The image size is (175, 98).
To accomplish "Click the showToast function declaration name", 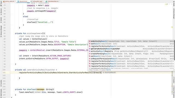I will (x=31, y=89).
